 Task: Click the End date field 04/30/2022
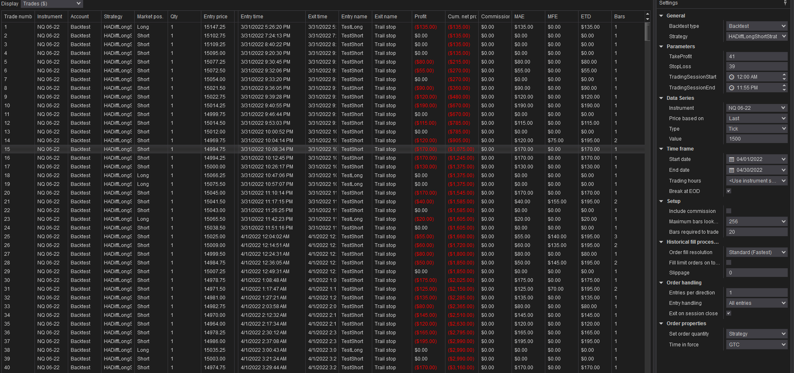click(757, 170)
